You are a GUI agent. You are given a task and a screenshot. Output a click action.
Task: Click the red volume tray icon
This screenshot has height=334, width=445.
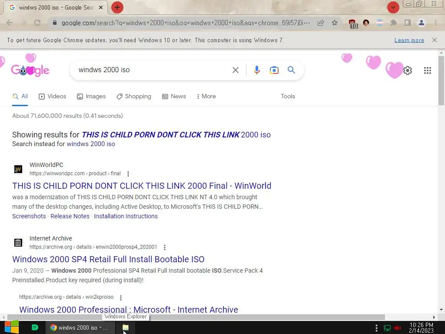click(397, 328)
